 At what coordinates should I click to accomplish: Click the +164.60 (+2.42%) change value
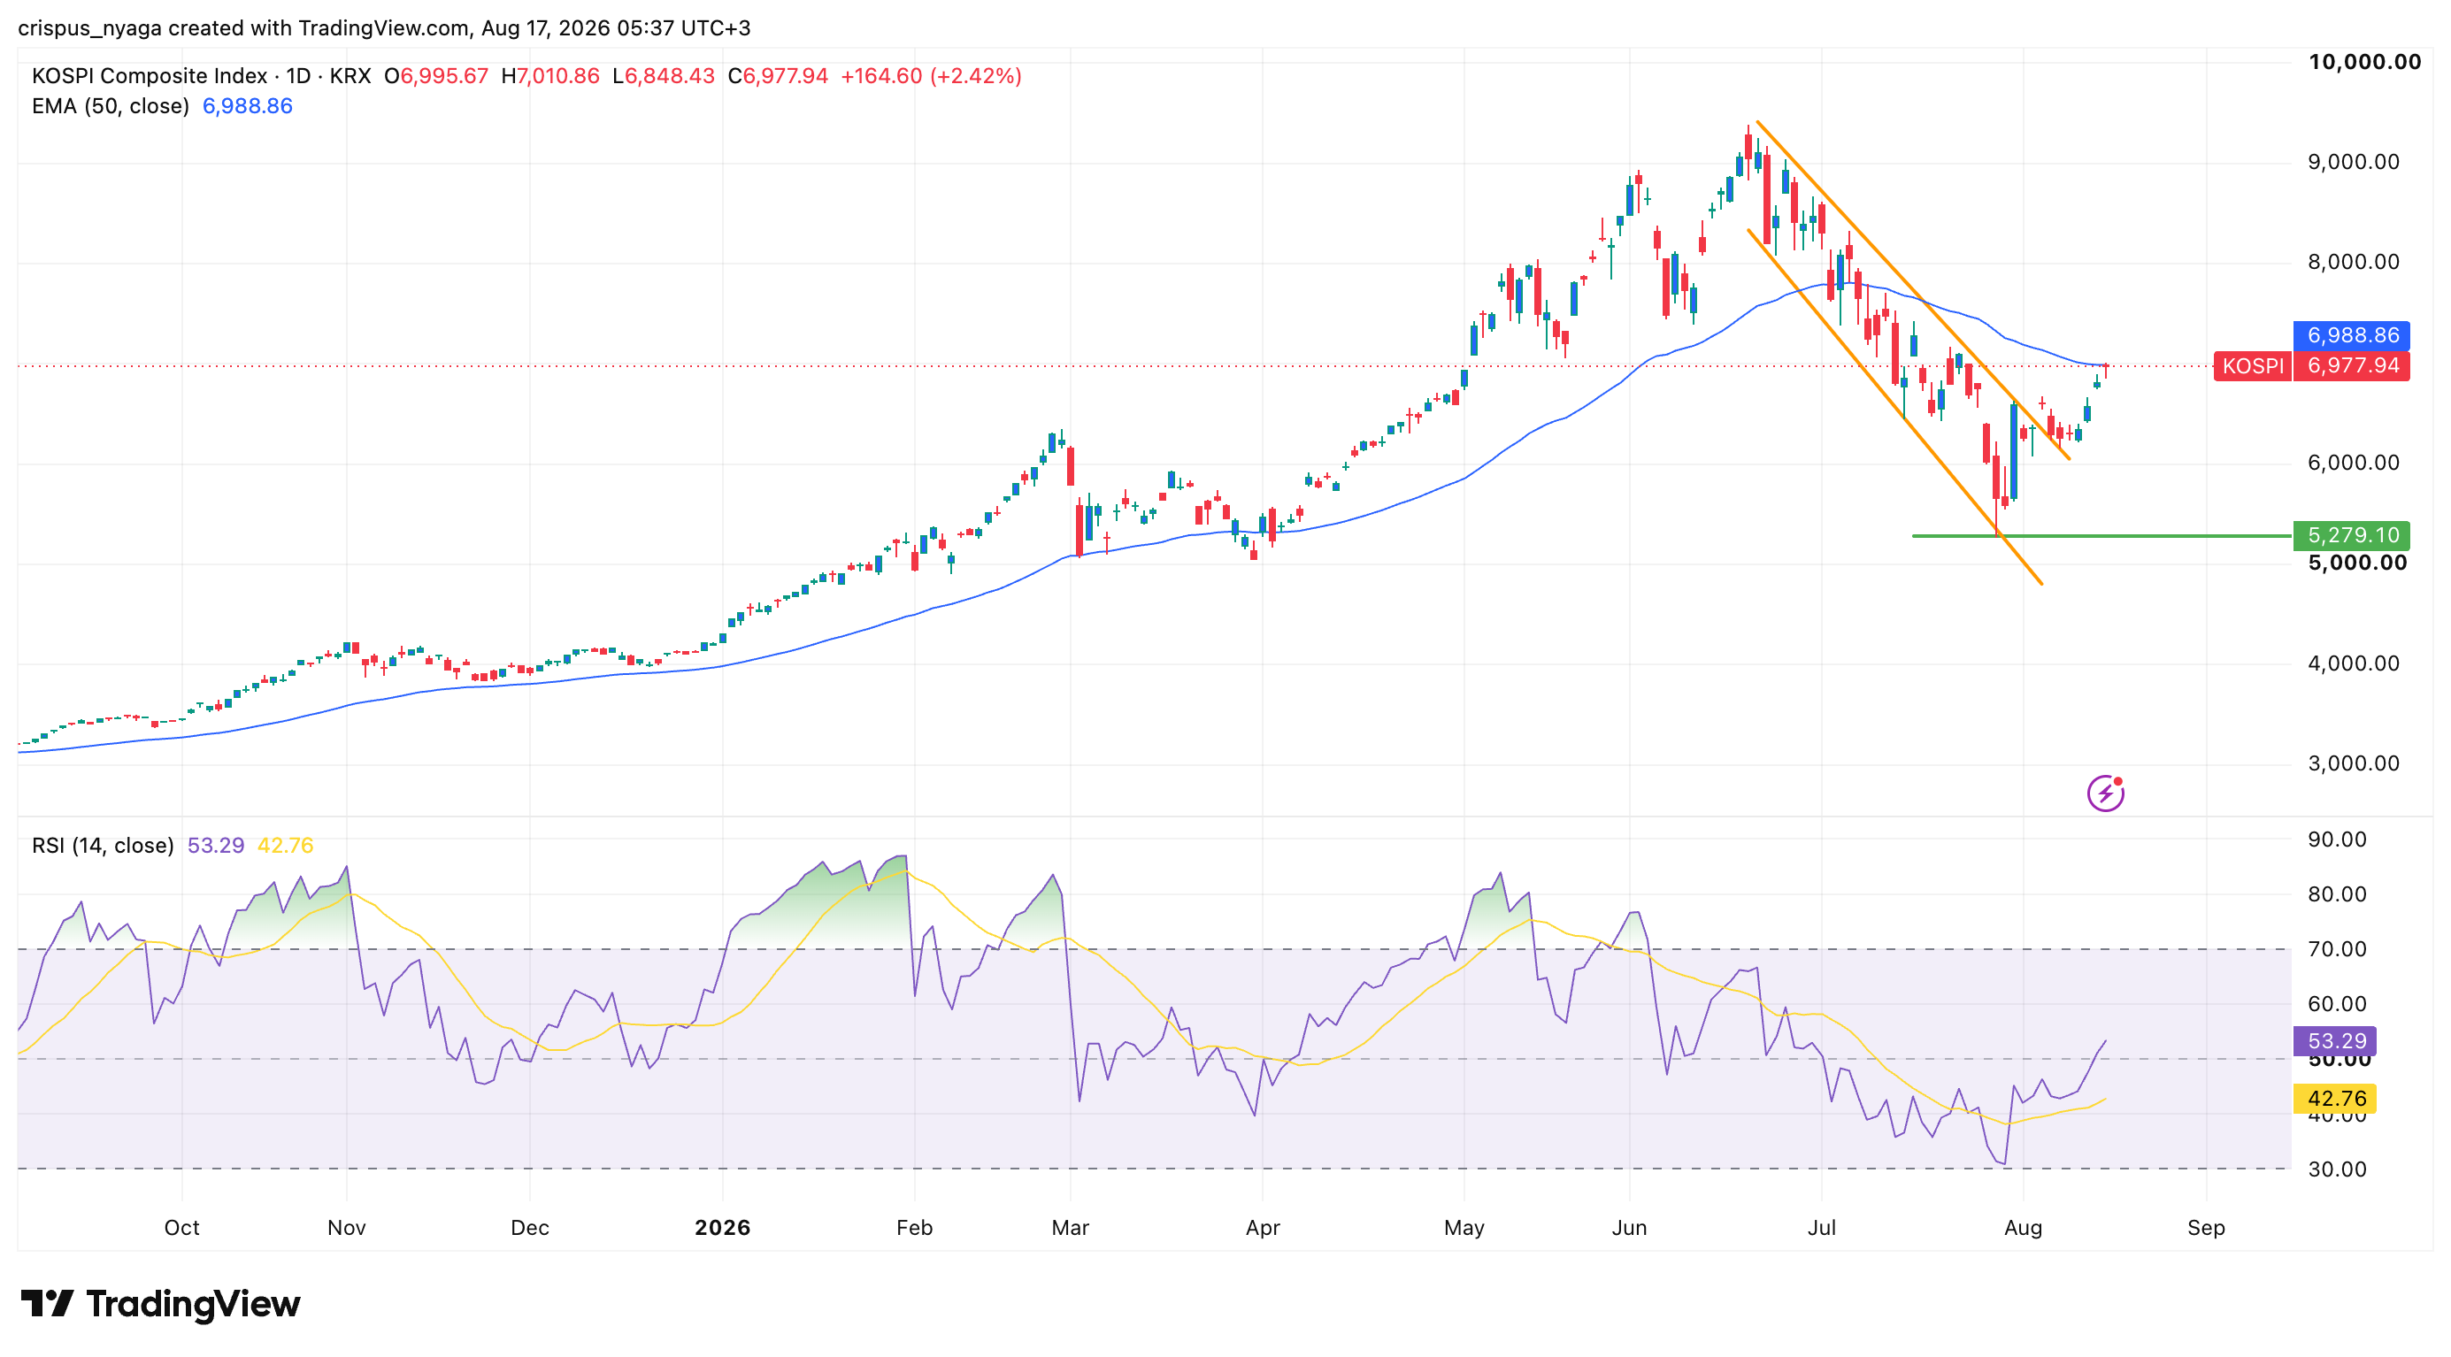point(931,76)
